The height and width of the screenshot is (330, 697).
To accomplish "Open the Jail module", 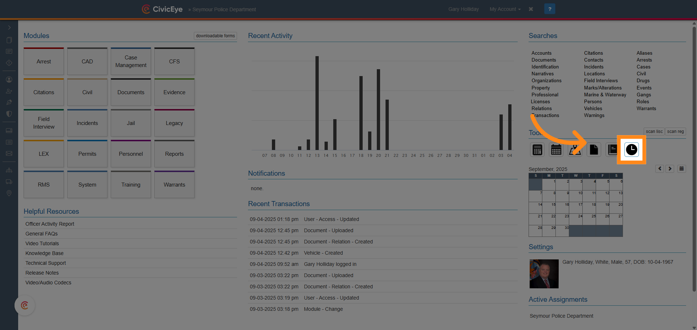I will (x=131, y=123).
